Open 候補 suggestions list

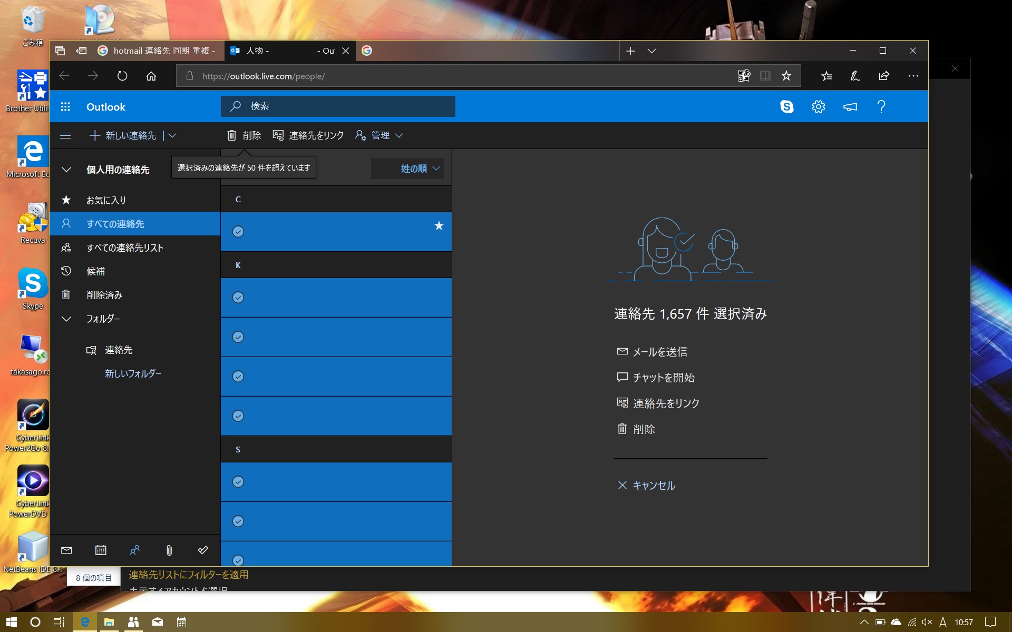pos(135,271)
